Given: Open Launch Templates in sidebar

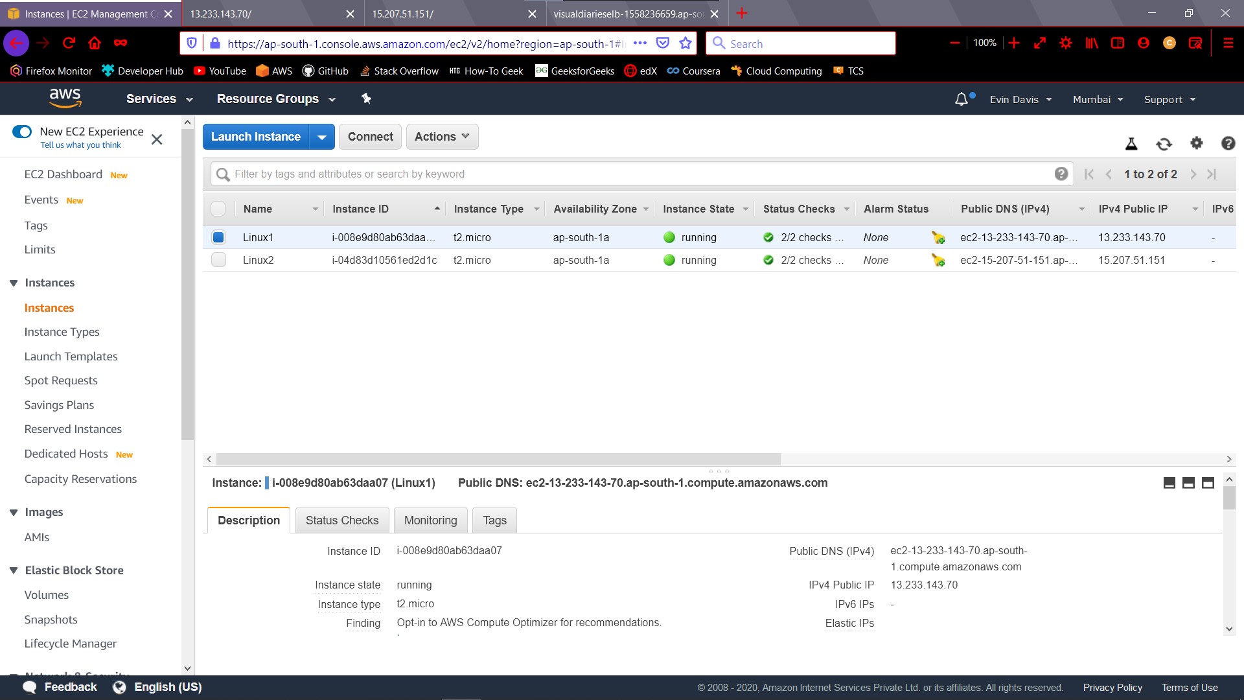Looking at the screenshot, I should click(71, 356).
